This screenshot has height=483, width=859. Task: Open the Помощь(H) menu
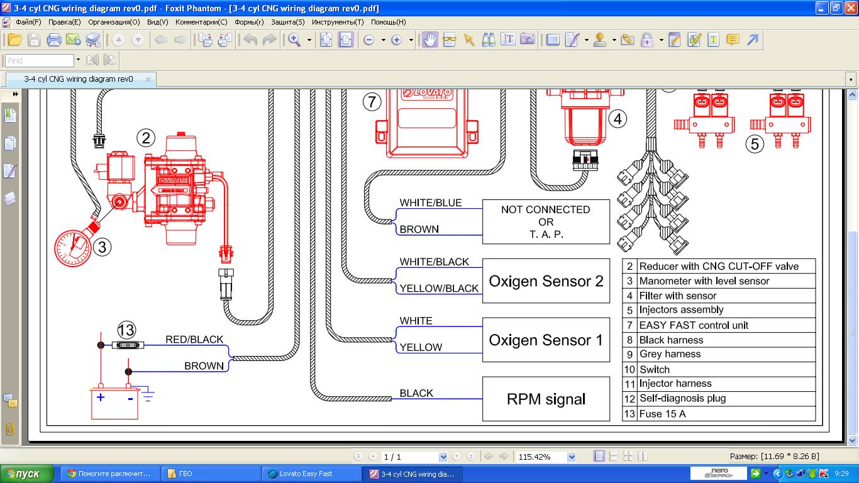388,22
